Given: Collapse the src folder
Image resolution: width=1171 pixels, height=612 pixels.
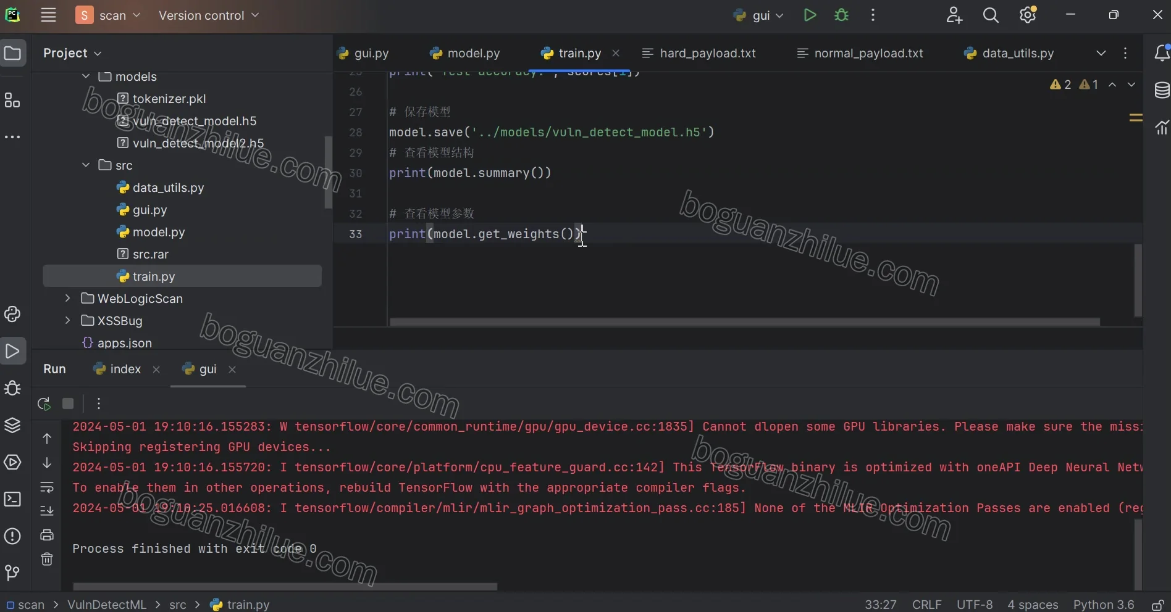Looking at the screenshot, I should [x=86, y=165].
